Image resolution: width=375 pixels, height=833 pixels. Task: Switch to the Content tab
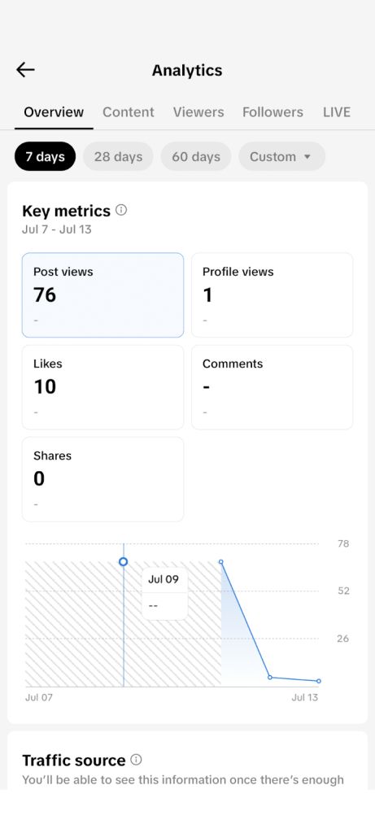pos(129,112)
